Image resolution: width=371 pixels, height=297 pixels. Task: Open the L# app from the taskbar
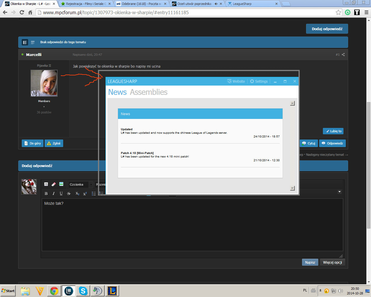coord(69,291)
